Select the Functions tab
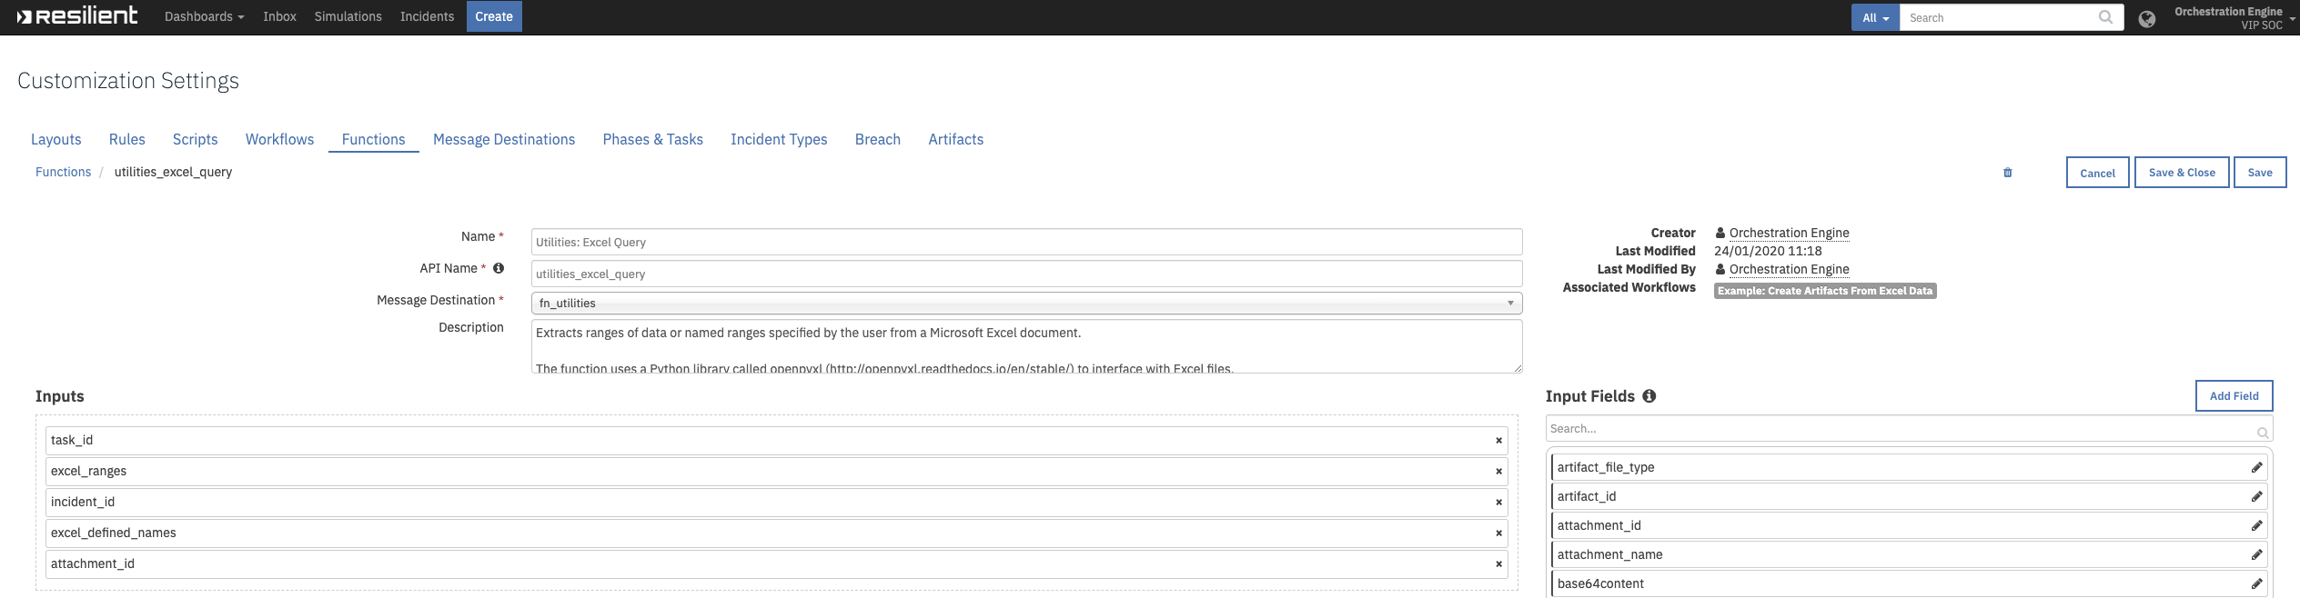This screenshot has height=598, width=2300. (x=373, y=139)
